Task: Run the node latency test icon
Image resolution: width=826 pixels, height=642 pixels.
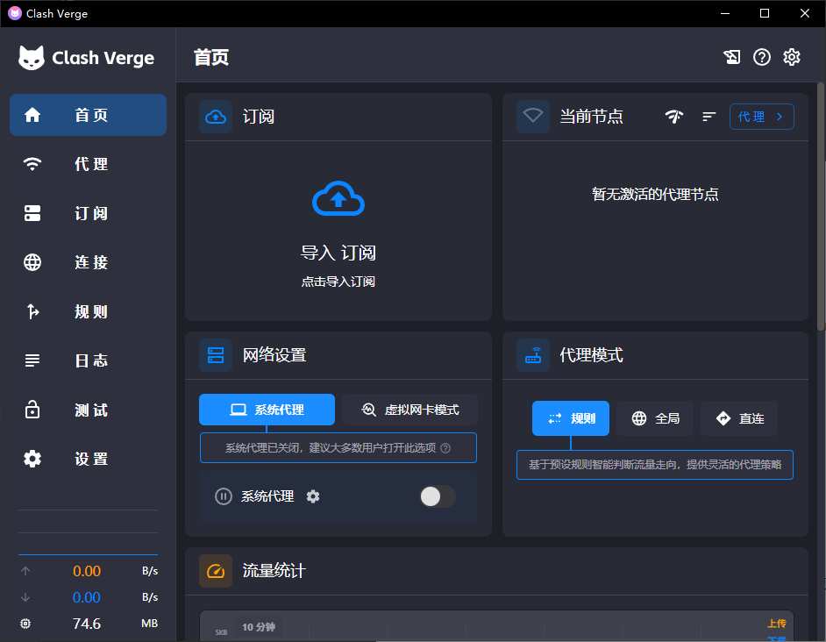Action: (x=674, y=117)
